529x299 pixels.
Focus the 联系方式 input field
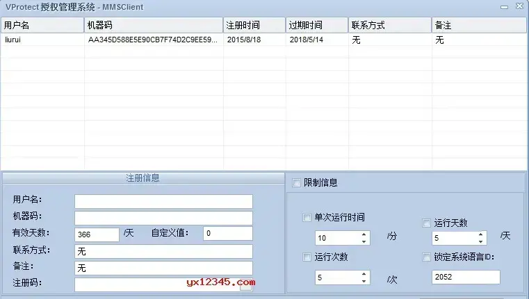coord(163,252)
